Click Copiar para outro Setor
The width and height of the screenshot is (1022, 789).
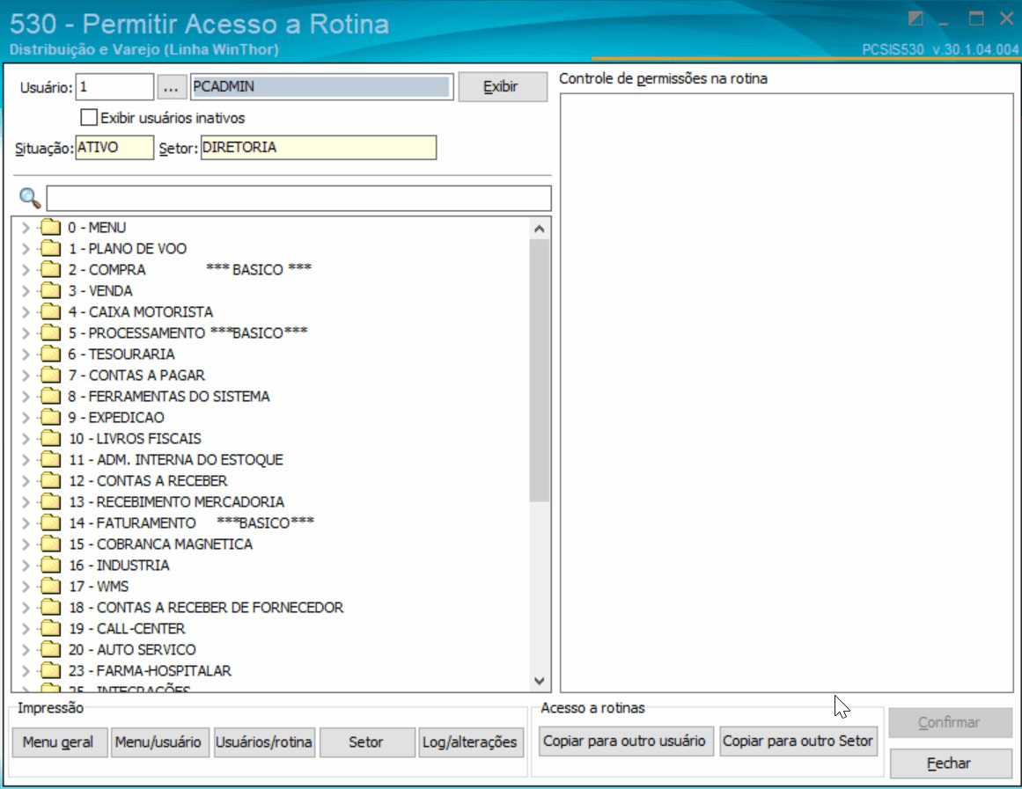(x=798, y=741)
